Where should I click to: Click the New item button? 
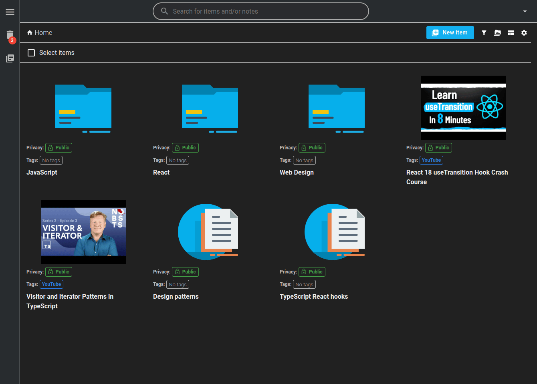pyautogui.click(x=450, y=33)
